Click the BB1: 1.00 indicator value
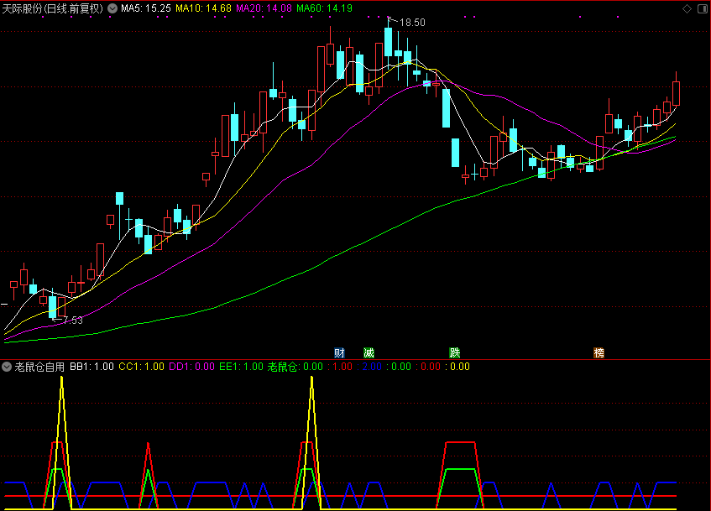This screenshot has height=511, width=711. click(x=91, y=367)
